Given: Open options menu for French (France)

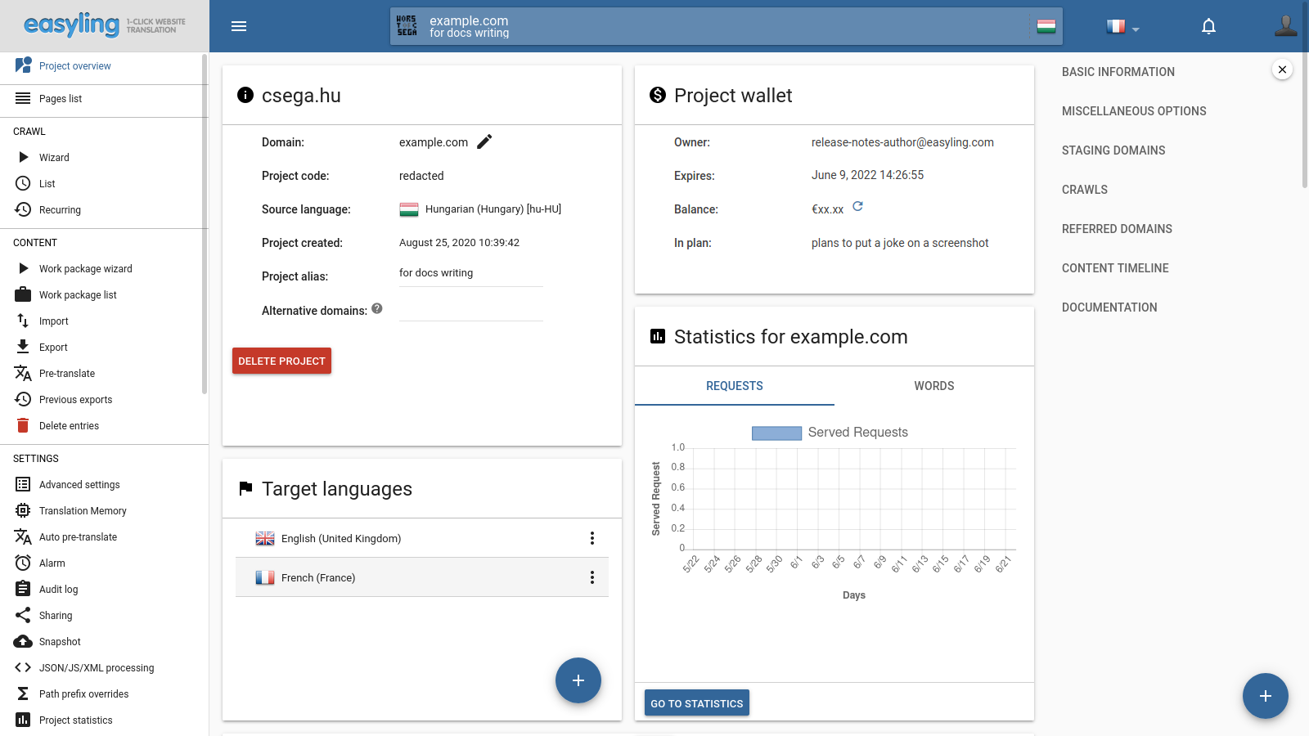Looking at the screenshot, I should coord(592,577).
